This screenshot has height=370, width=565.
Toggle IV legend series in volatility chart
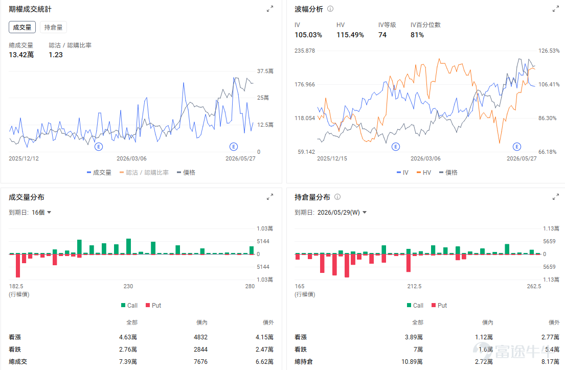pyautogui.click(x=402, y=173)
